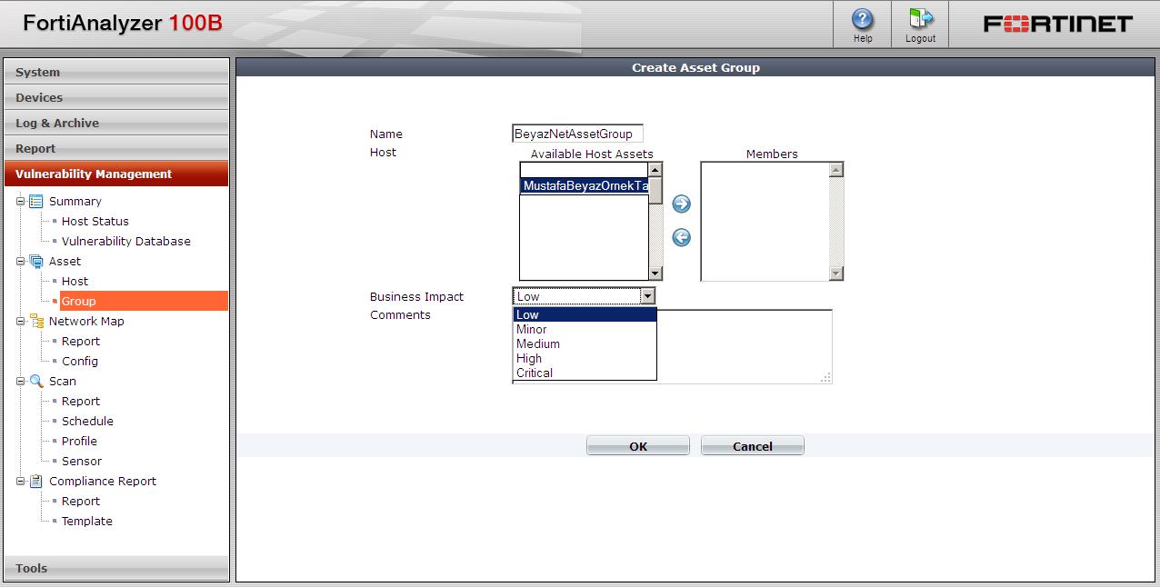Collapse the Asset tree node
This screenshot has height=587, width=1160.
21,261
